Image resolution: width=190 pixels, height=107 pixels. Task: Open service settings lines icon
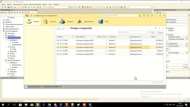pyautogui.click(x=152, y=16)
